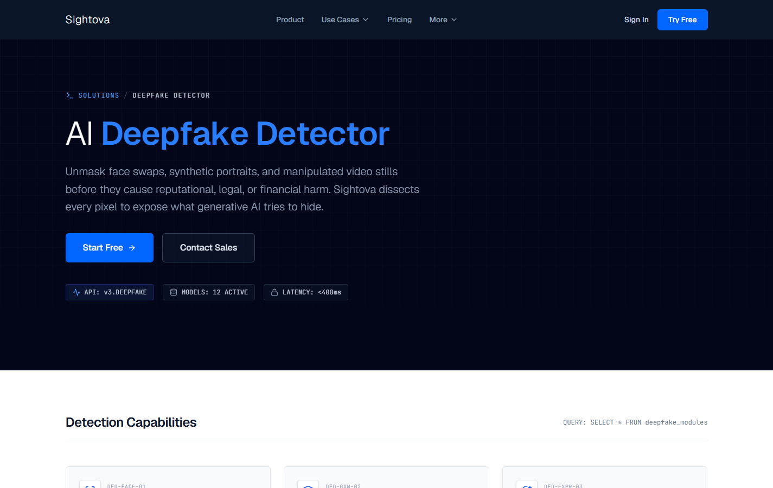773x488 pixels.
Task: Click the terminal prompt icon before SOLUTIONS
Action: pyautogui.click(x=69, y=95)
